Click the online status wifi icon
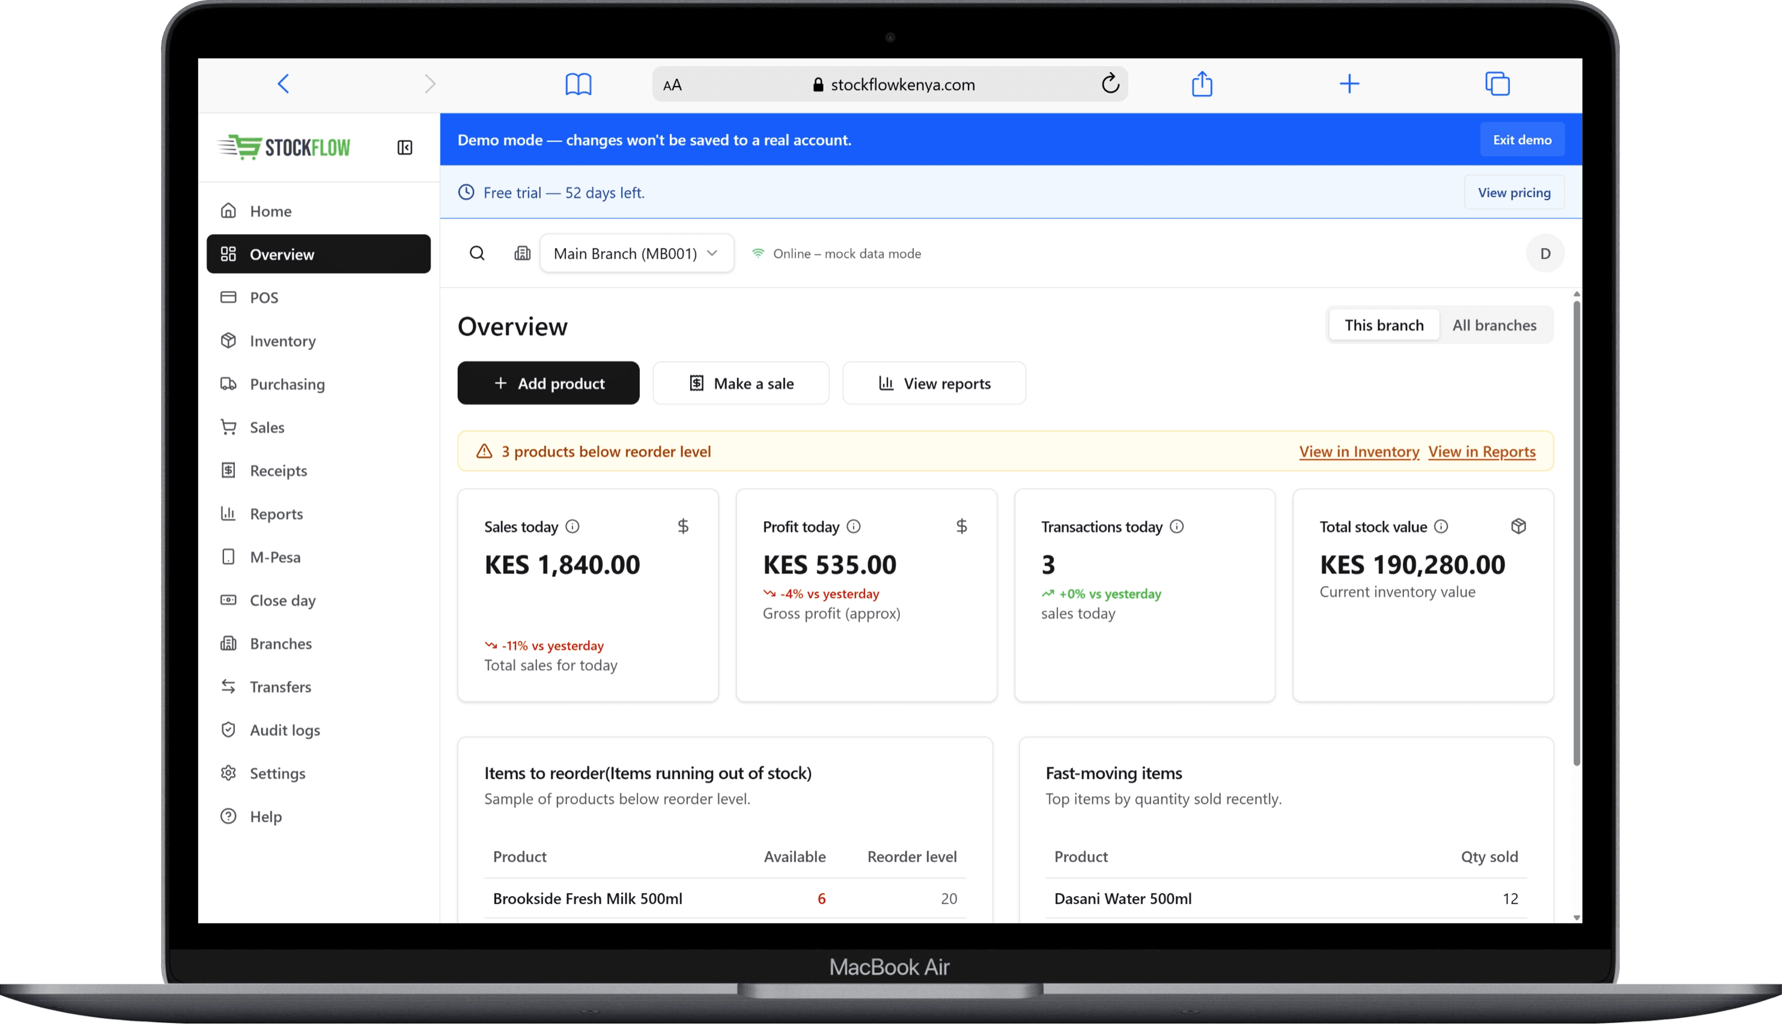The image size is (1782, 1024). pyautogui.click(x=757, y=253)
